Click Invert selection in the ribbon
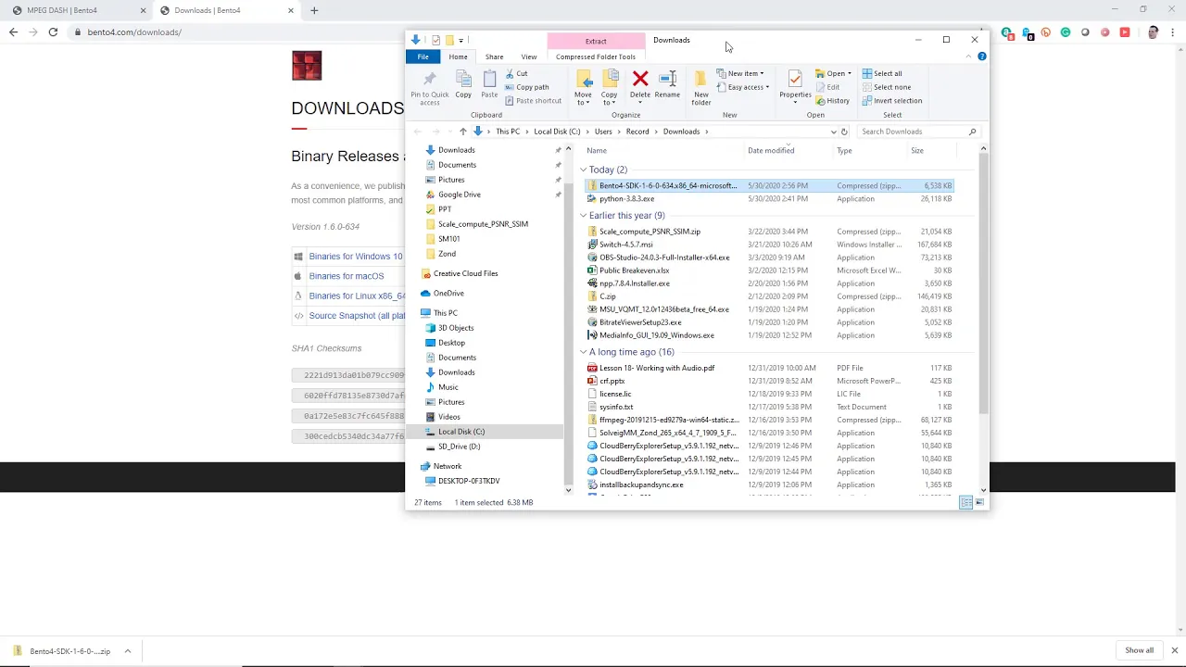The width and height of the screenshot is (1186, 667). coord(892,100)
